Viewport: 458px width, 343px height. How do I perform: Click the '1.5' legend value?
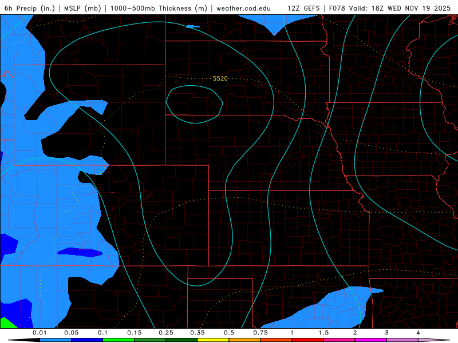[x=323, y=333]
